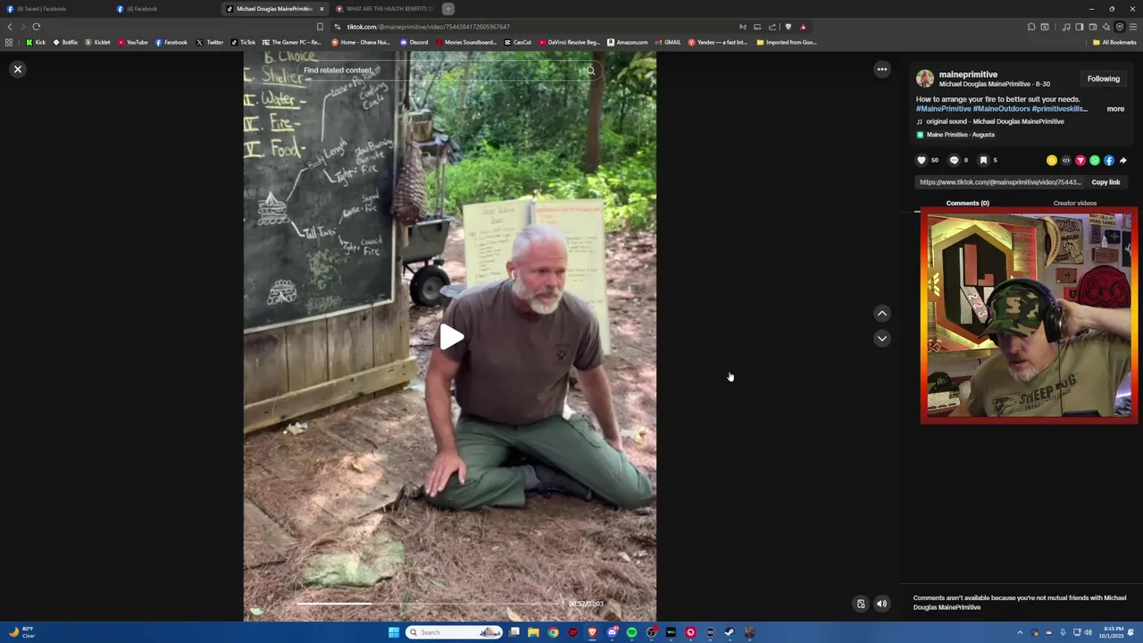The image size is (1143, 643).
Task: Open the taskbar volume control
Action: tap(1088, 632)
